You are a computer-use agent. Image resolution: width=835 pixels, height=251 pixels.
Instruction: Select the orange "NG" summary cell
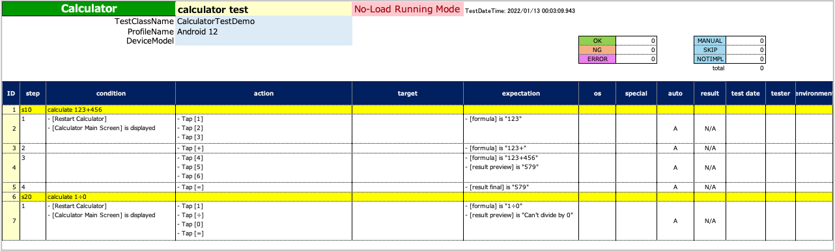click(x=597, y=50)
